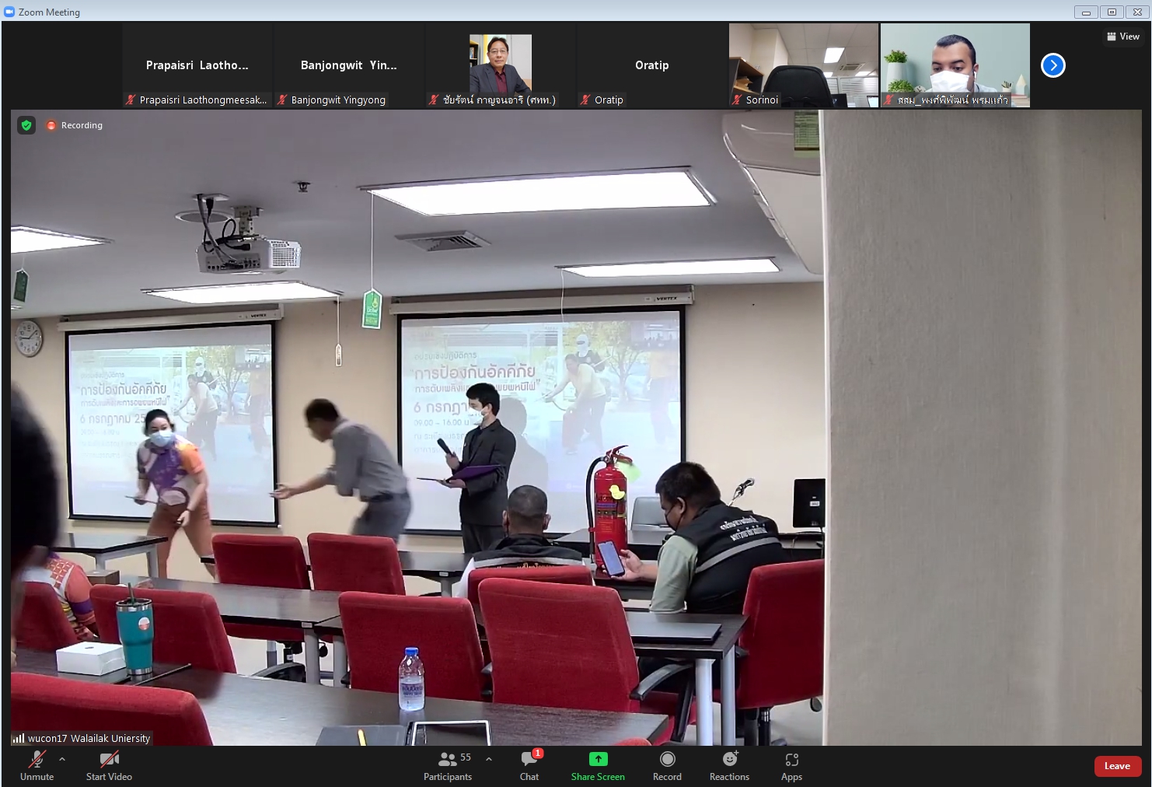Start recording with the Record button
Viewport: 1152px width, 787px height.
667,765
